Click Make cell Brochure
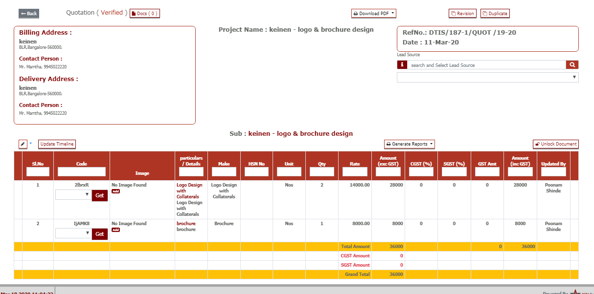 point(224,223)
